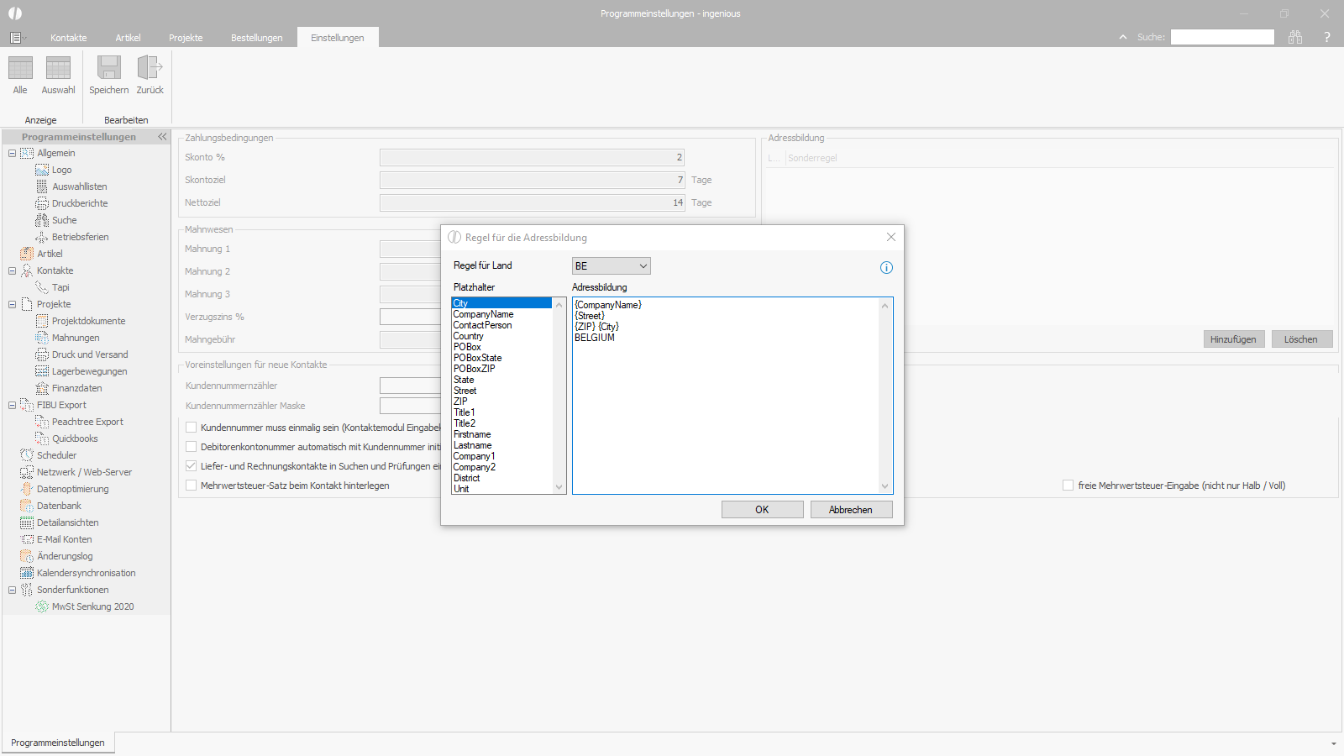Click the info icon in Adressbildung dialog
1344x756 pixels.
pos(886,268)
